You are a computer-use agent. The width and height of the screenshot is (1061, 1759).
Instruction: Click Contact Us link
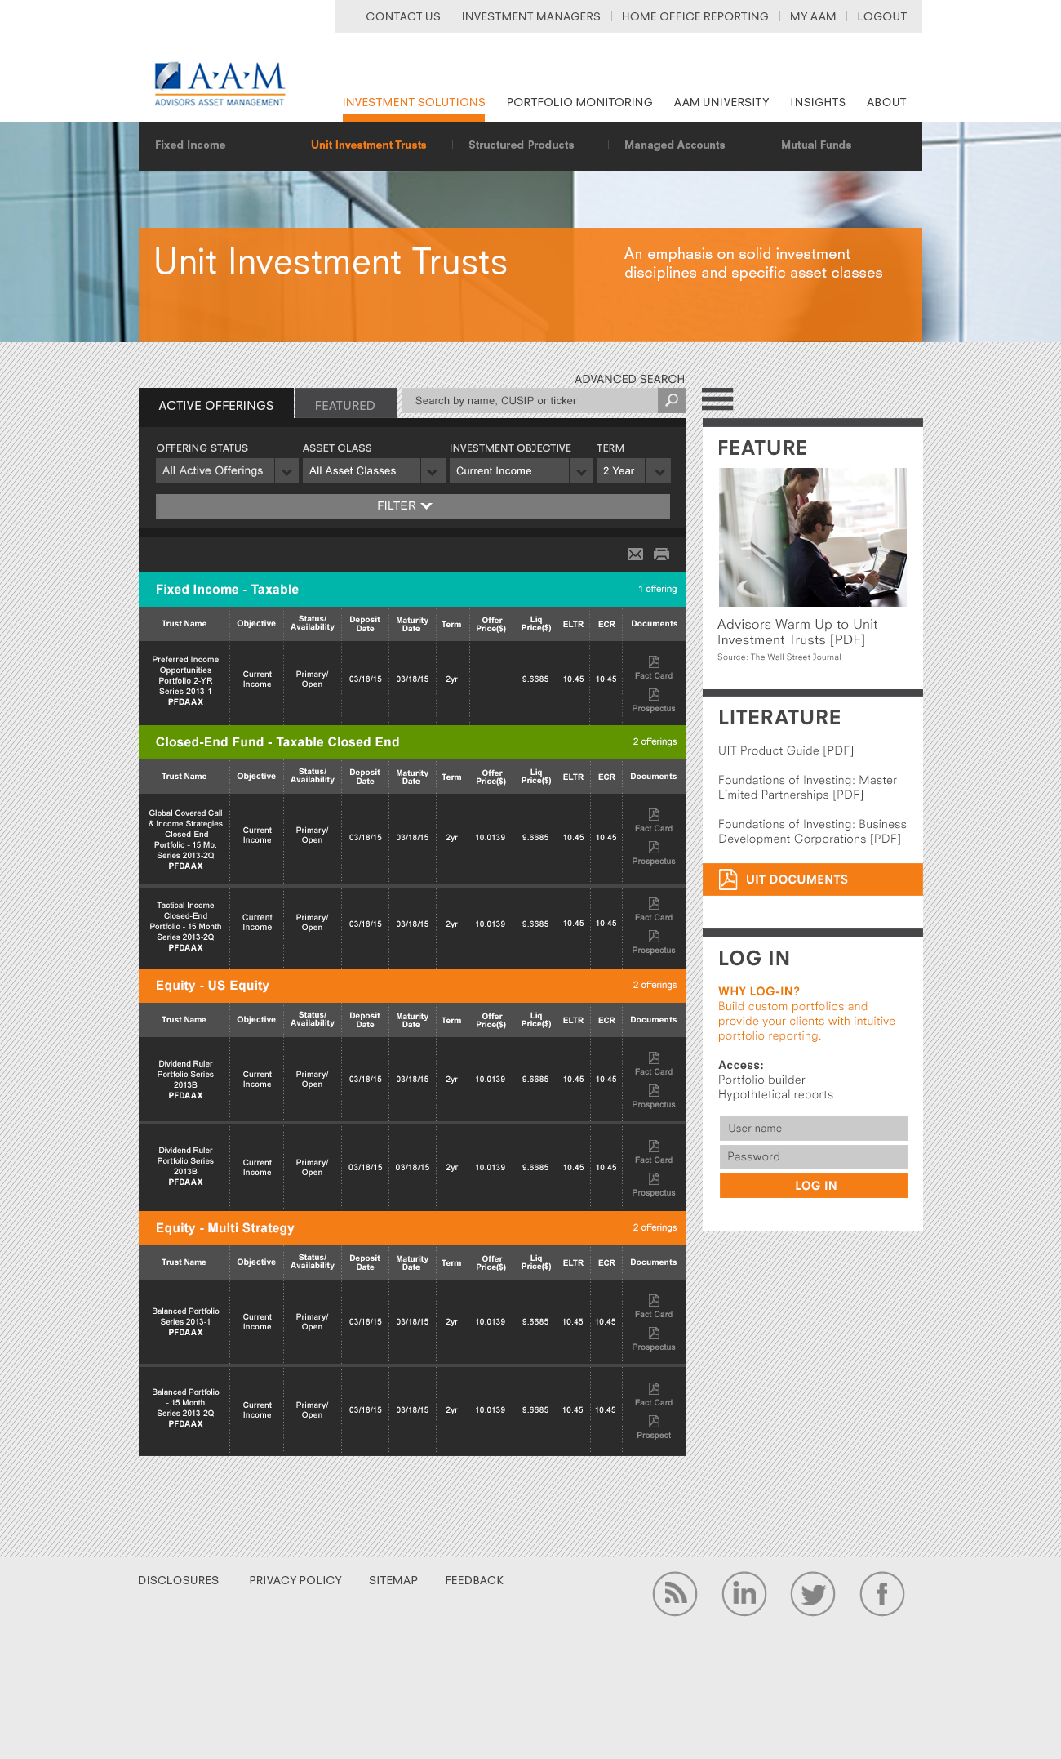pyautogui.click(x=403, y=16)
